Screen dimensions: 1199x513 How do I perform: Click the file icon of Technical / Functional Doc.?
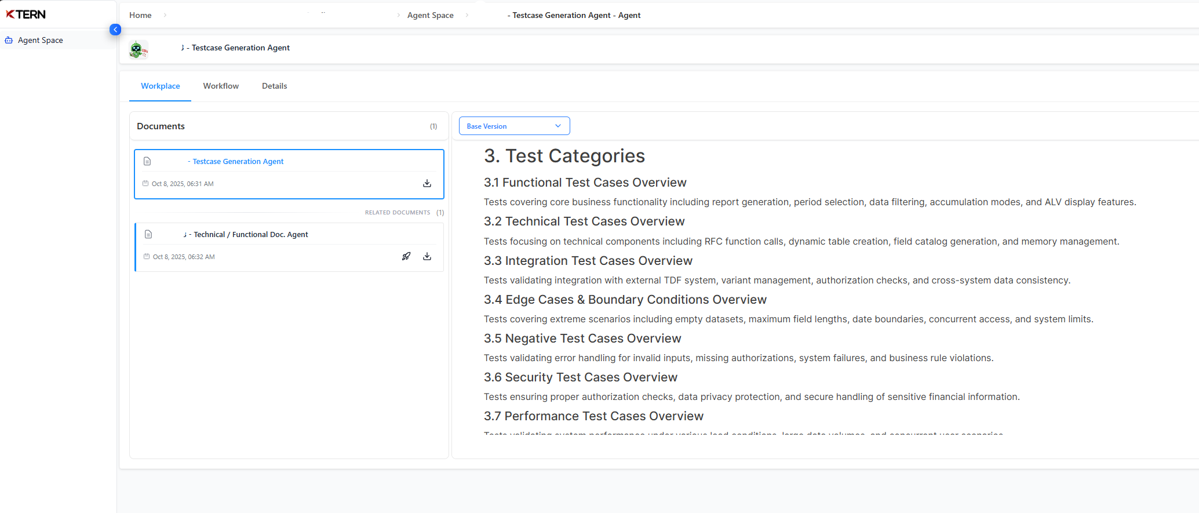click(x=148, y=235)
